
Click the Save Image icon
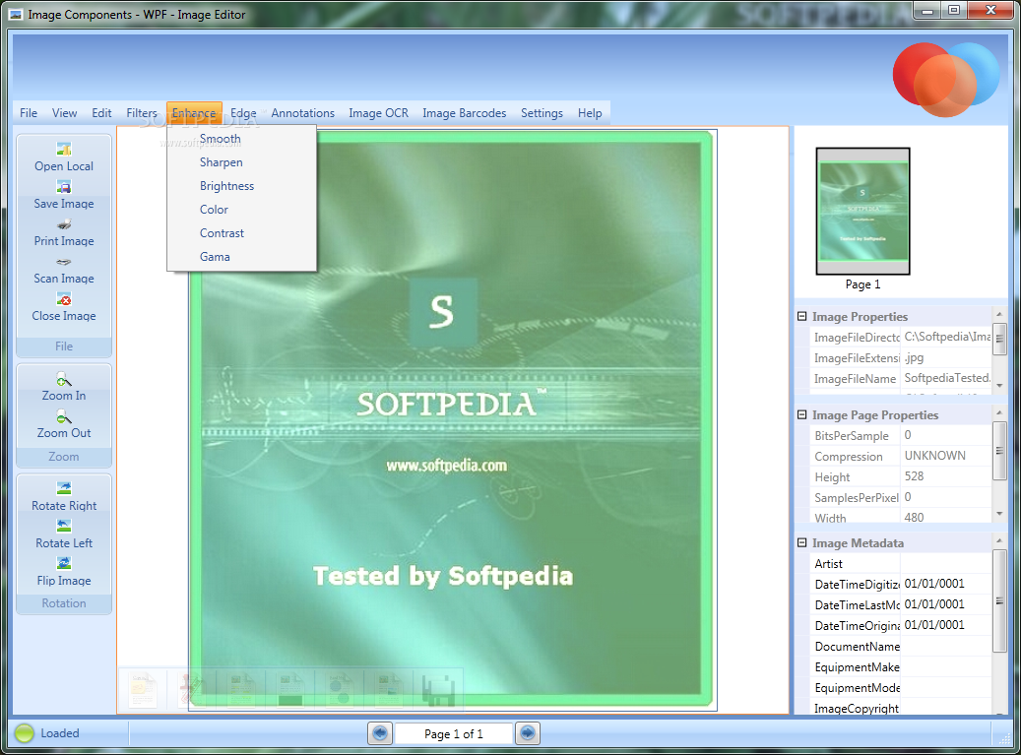coord(64,187)
